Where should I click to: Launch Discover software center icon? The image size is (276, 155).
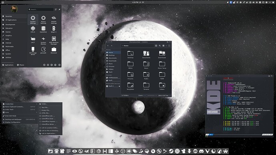coord(54,50)
